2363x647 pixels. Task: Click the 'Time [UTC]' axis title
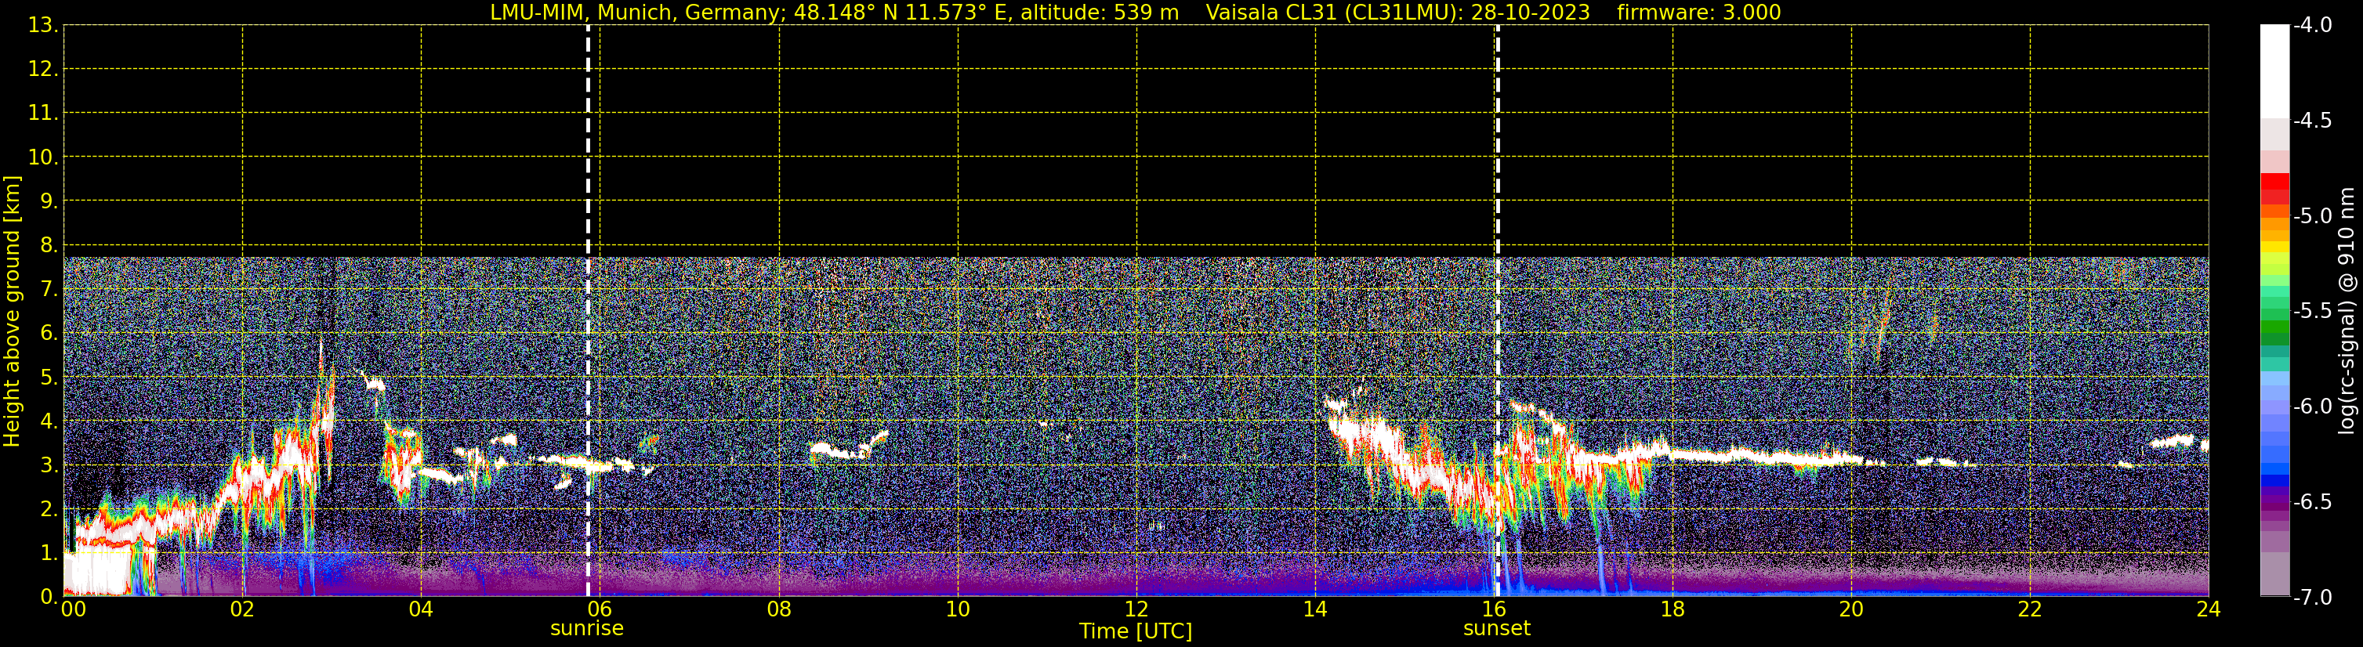click(1136, 631)
